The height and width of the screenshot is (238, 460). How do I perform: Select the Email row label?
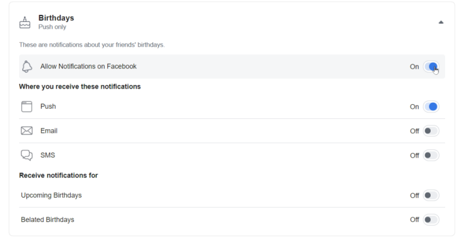point(49,131)
